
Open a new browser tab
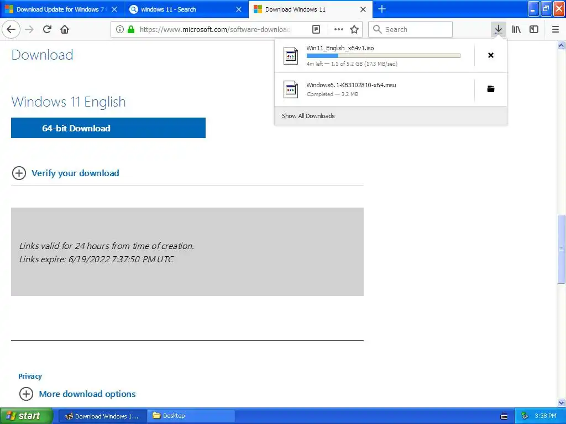[382, 9]
